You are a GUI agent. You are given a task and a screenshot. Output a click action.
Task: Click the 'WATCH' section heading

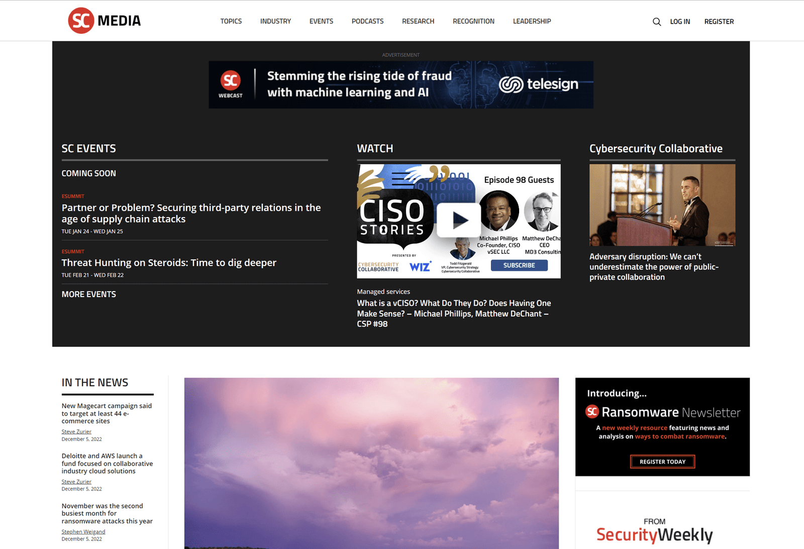[x=375, y=149]
